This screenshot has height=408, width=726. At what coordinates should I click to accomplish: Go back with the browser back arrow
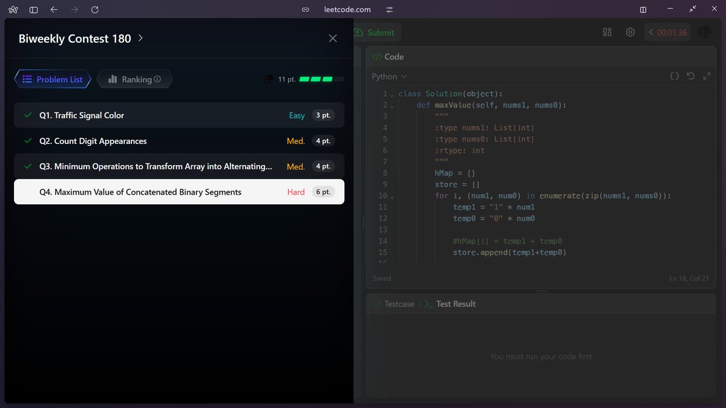(54, 10)
